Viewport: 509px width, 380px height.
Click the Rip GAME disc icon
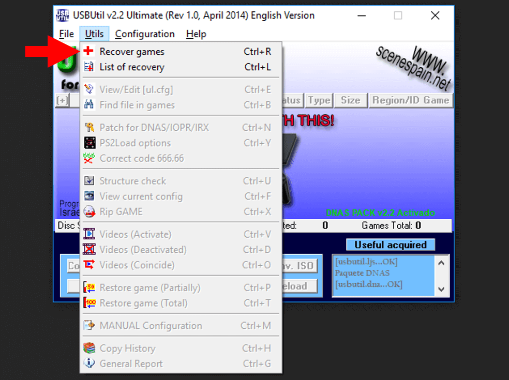pos(89,211)
